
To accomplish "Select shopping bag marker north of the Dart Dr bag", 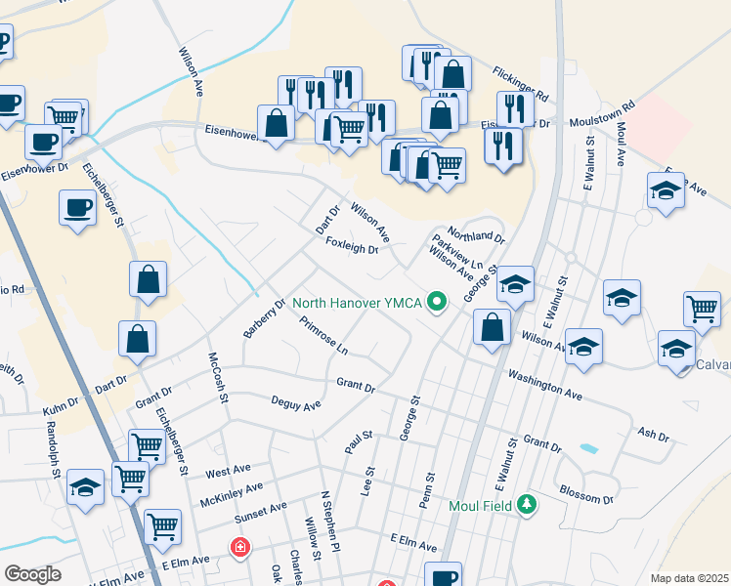I will (149, 281).
